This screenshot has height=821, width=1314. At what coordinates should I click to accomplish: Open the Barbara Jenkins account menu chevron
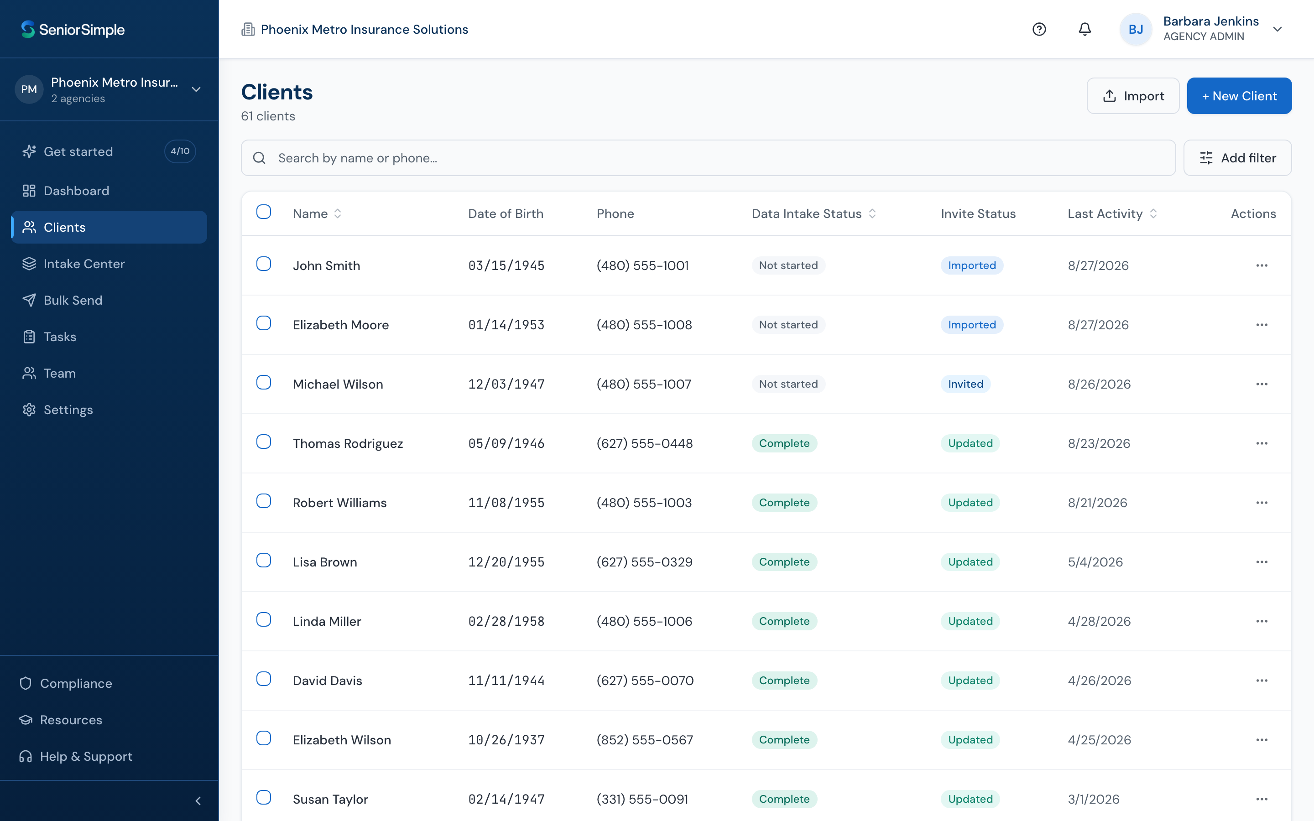pyautogui.click(x=1277, y=29)
